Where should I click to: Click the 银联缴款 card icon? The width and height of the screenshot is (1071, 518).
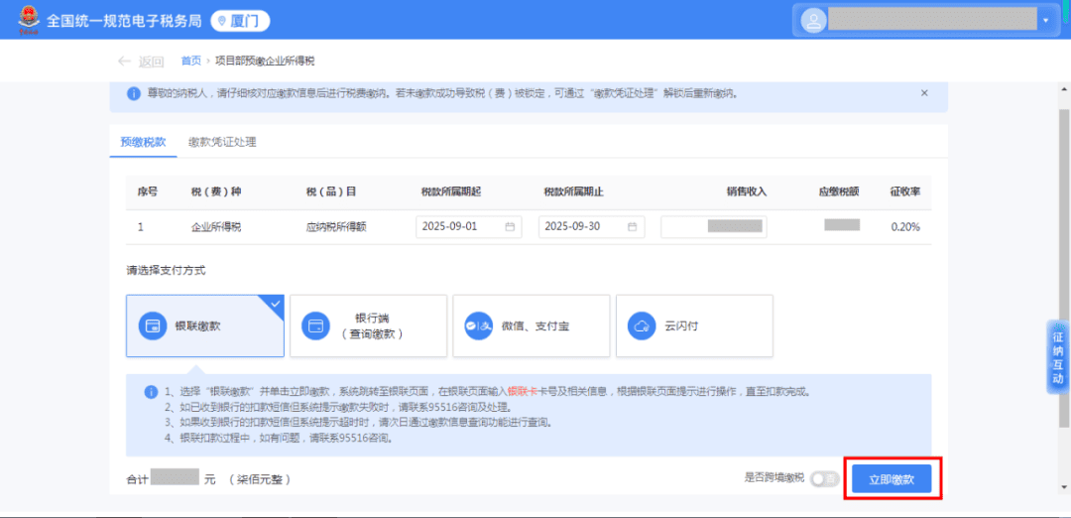pos(153,325)
